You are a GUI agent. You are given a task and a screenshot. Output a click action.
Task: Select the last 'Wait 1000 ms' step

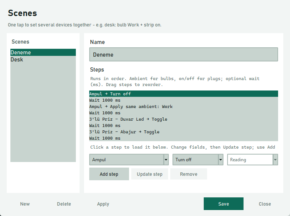point(183,138)
